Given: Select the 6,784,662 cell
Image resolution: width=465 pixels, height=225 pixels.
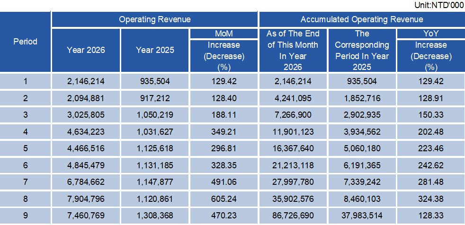Looking at the screenshot, I should pyautogui.click(x=86, y=182).
